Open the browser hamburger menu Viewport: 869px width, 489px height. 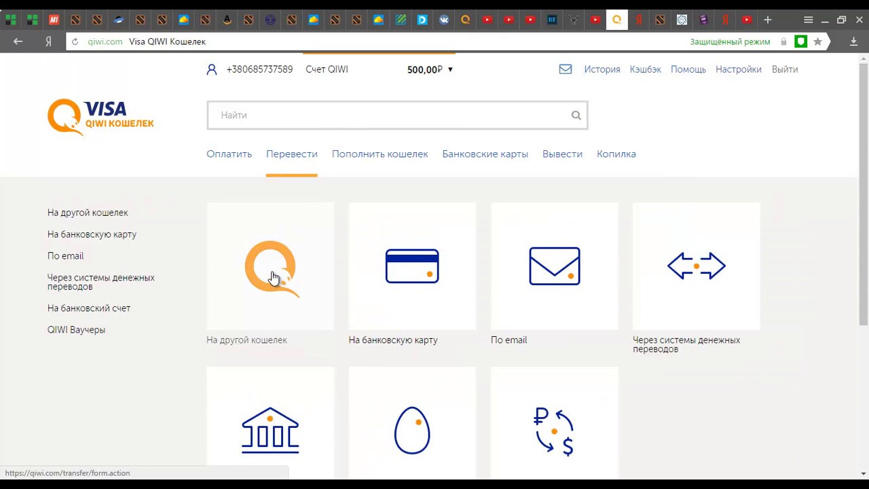pyautogui.click(x=808, y=20)
